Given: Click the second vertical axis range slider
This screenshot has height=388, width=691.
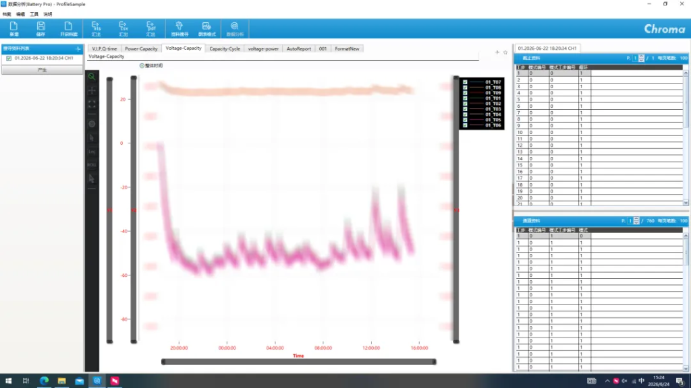Looking at the screenshot, I should point(134,209).
